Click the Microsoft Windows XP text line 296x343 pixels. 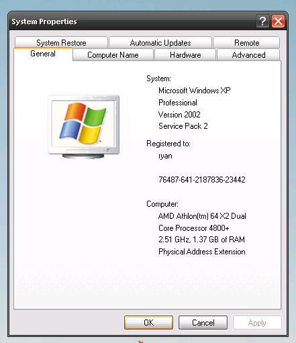pos(195,91)
